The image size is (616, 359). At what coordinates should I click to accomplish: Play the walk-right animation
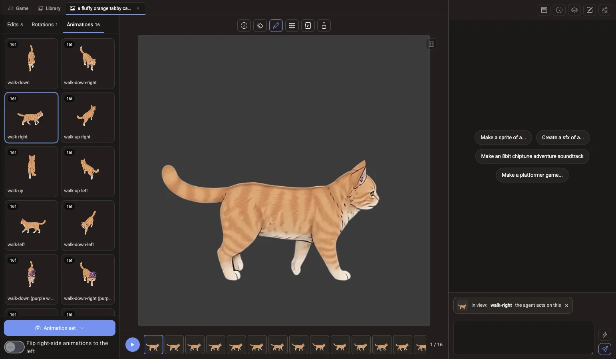point(133,345)
